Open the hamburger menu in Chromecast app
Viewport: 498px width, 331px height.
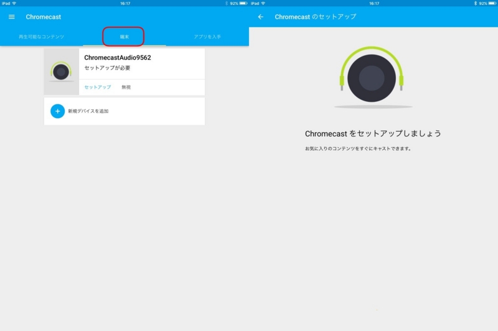[x=11, y=17]
